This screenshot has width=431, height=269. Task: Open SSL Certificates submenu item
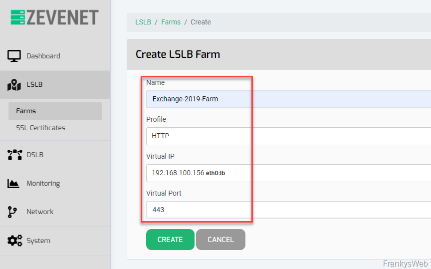(40, 128)
